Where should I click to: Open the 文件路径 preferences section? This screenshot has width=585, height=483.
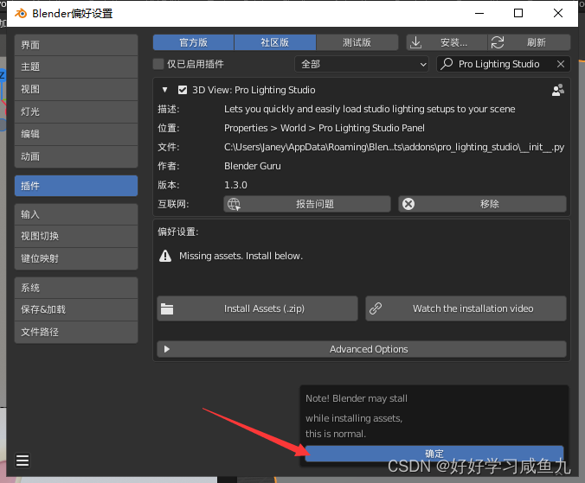point(76,332)
